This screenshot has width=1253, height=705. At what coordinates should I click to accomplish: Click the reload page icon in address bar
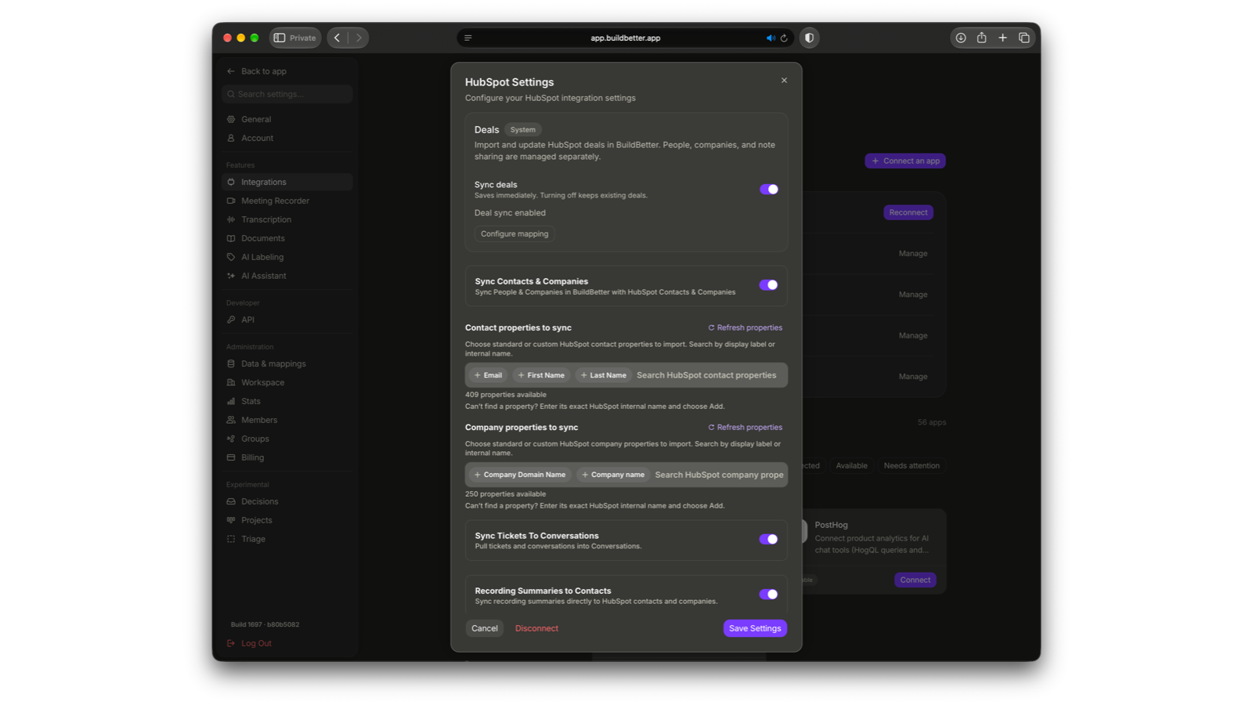pyautogui.click(x=784, y=38)
